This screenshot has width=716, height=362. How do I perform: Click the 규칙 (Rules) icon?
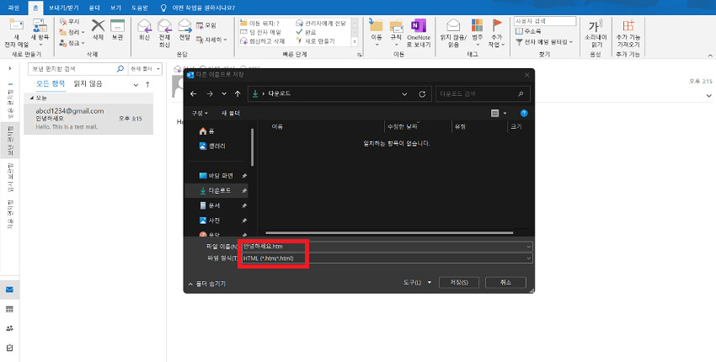coord(396,25)
